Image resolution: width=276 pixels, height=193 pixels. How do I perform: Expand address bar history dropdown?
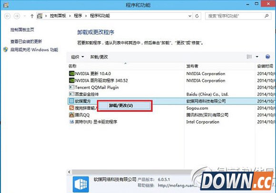pyautogui.click(x=190, y=16)
